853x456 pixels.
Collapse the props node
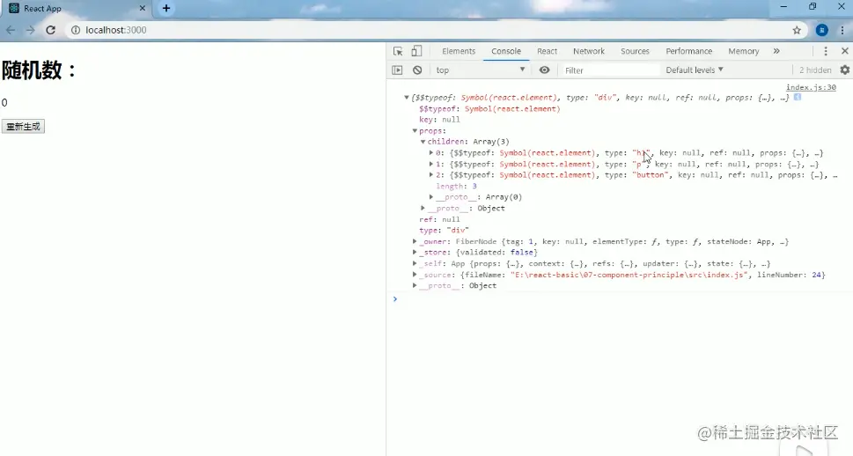[x=415, y=131]
